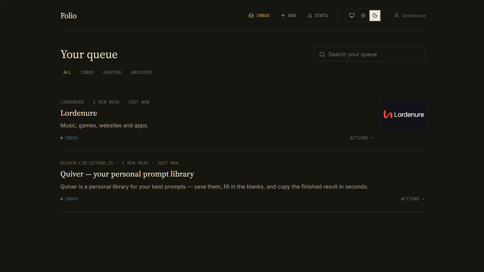Click the Inbox status dot on Quiver article

[62, 199]
